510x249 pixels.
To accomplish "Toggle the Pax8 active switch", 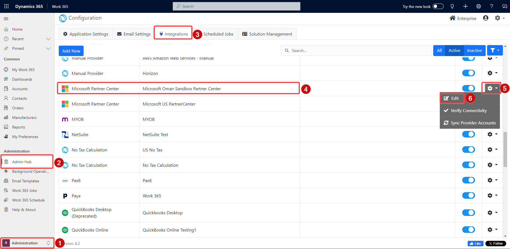I will click(468, 180).
